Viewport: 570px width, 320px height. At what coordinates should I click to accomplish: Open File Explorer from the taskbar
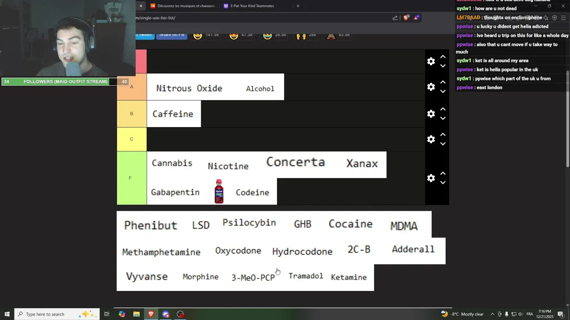click(x=136, y=314)
